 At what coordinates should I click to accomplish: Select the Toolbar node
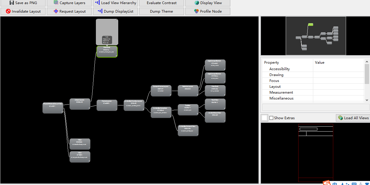(188, 110)
